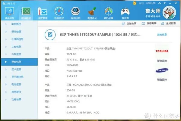181x121 pixels.
Task: Click 保存截屏 save screenshot text
Action: 151,23
